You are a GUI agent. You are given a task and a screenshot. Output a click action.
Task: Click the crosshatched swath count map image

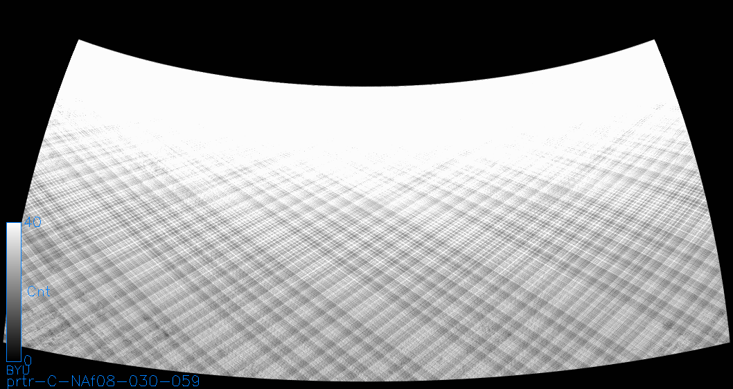pyautogui.click(x=366, y=210)
